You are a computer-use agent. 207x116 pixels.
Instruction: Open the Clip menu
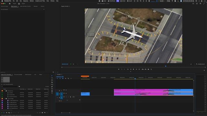(21, 1)
